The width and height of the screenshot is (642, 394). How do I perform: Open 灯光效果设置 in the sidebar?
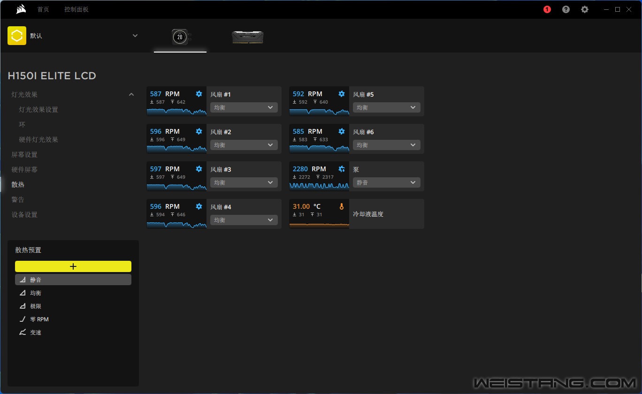click(38, 109)
